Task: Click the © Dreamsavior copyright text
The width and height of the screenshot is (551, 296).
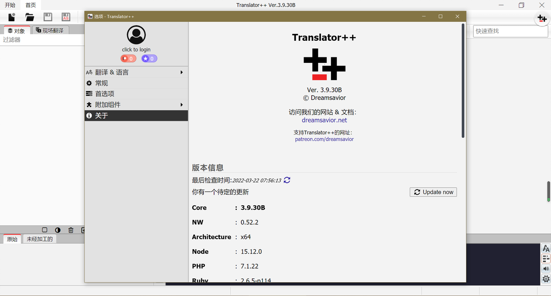Action: click(324, 98)
